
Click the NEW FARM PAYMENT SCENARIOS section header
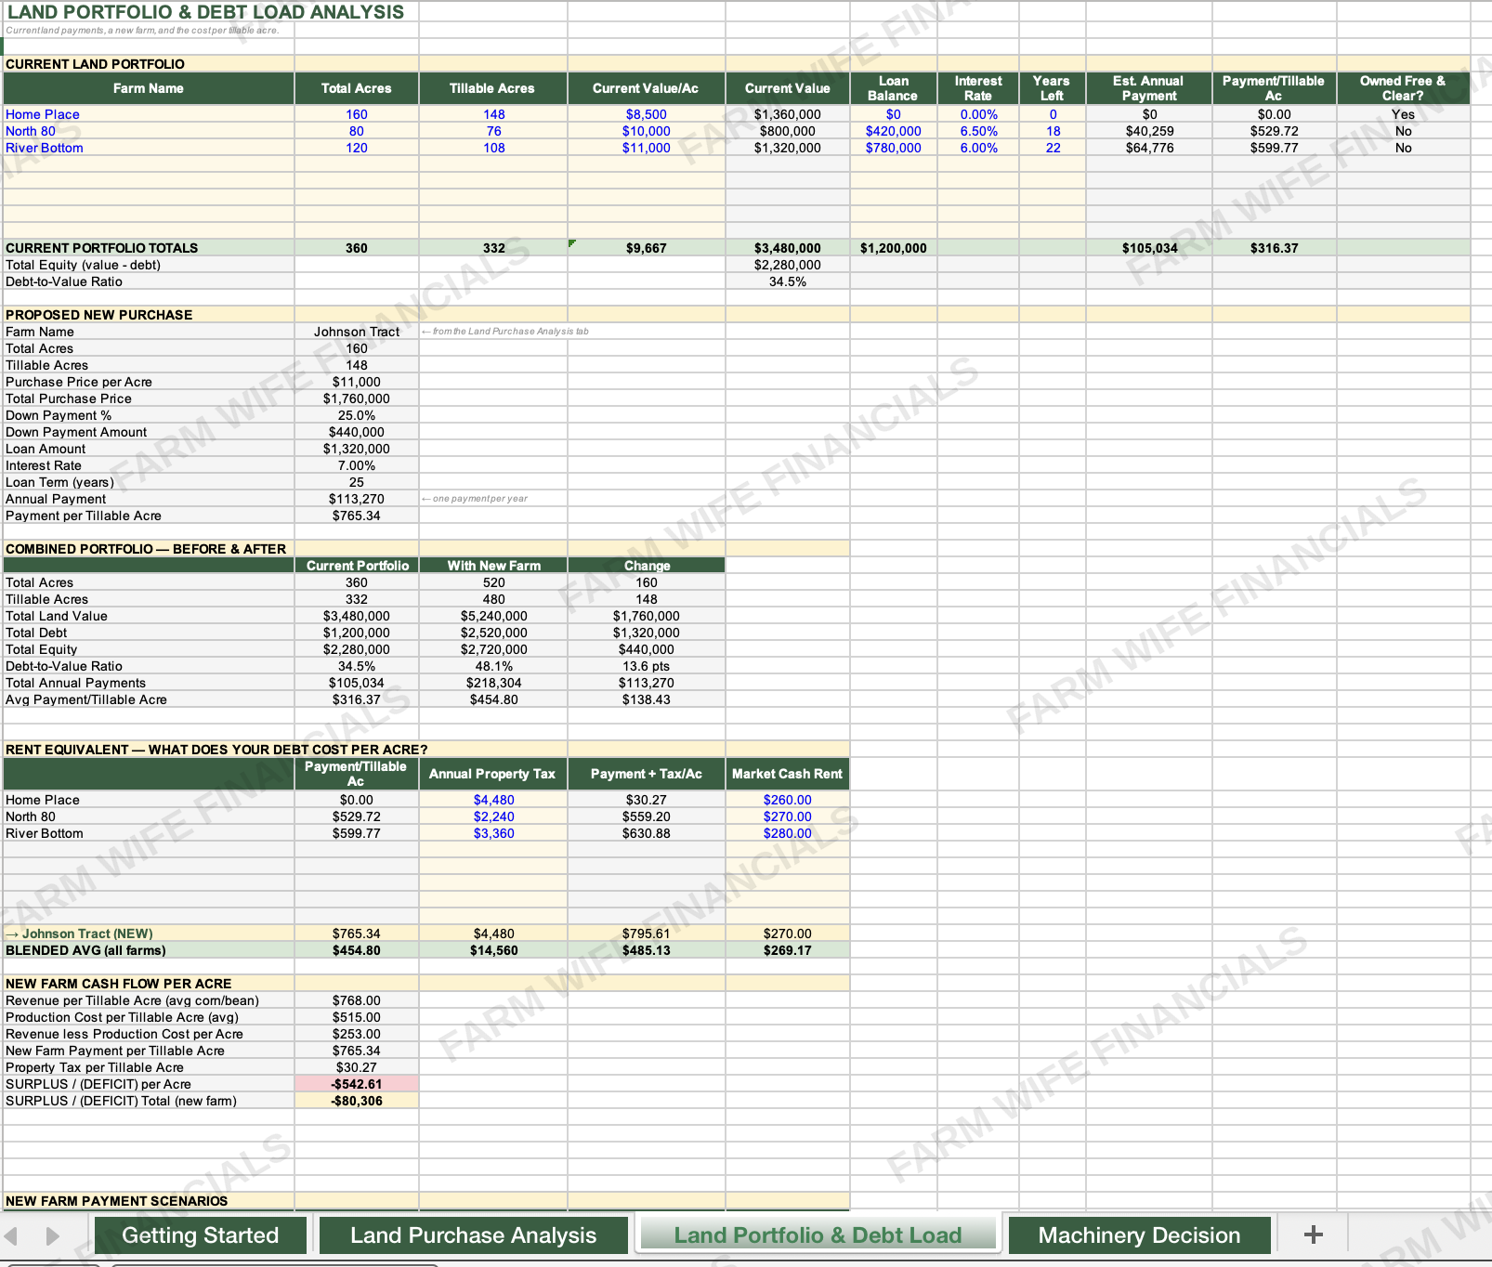117,1201
